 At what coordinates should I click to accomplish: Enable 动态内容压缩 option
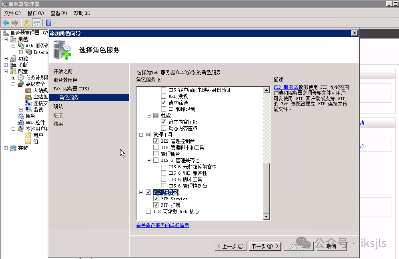tap(162, 128)
